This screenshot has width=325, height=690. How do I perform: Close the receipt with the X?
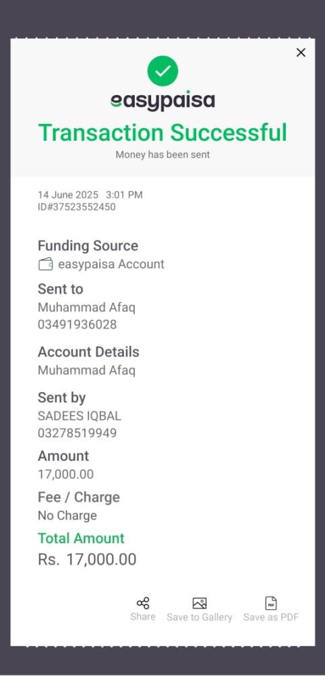point(301,53)
